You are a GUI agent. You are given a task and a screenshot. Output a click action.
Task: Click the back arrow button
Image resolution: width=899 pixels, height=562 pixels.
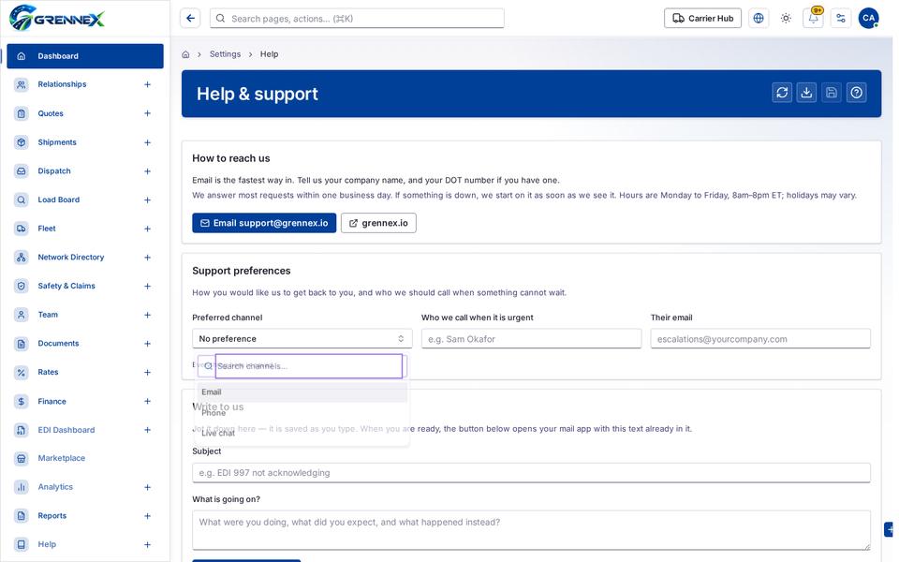pos(190,19)
